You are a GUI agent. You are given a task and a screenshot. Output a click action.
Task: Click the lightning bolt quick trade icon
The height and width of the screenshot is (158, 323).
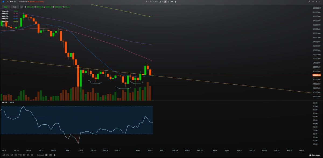coord(310,2)
